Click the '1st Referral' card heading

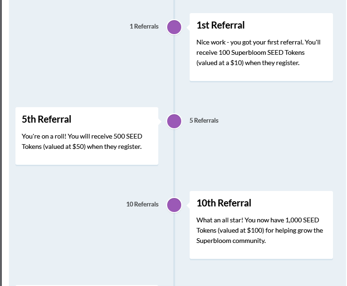(x=221, y=25)
